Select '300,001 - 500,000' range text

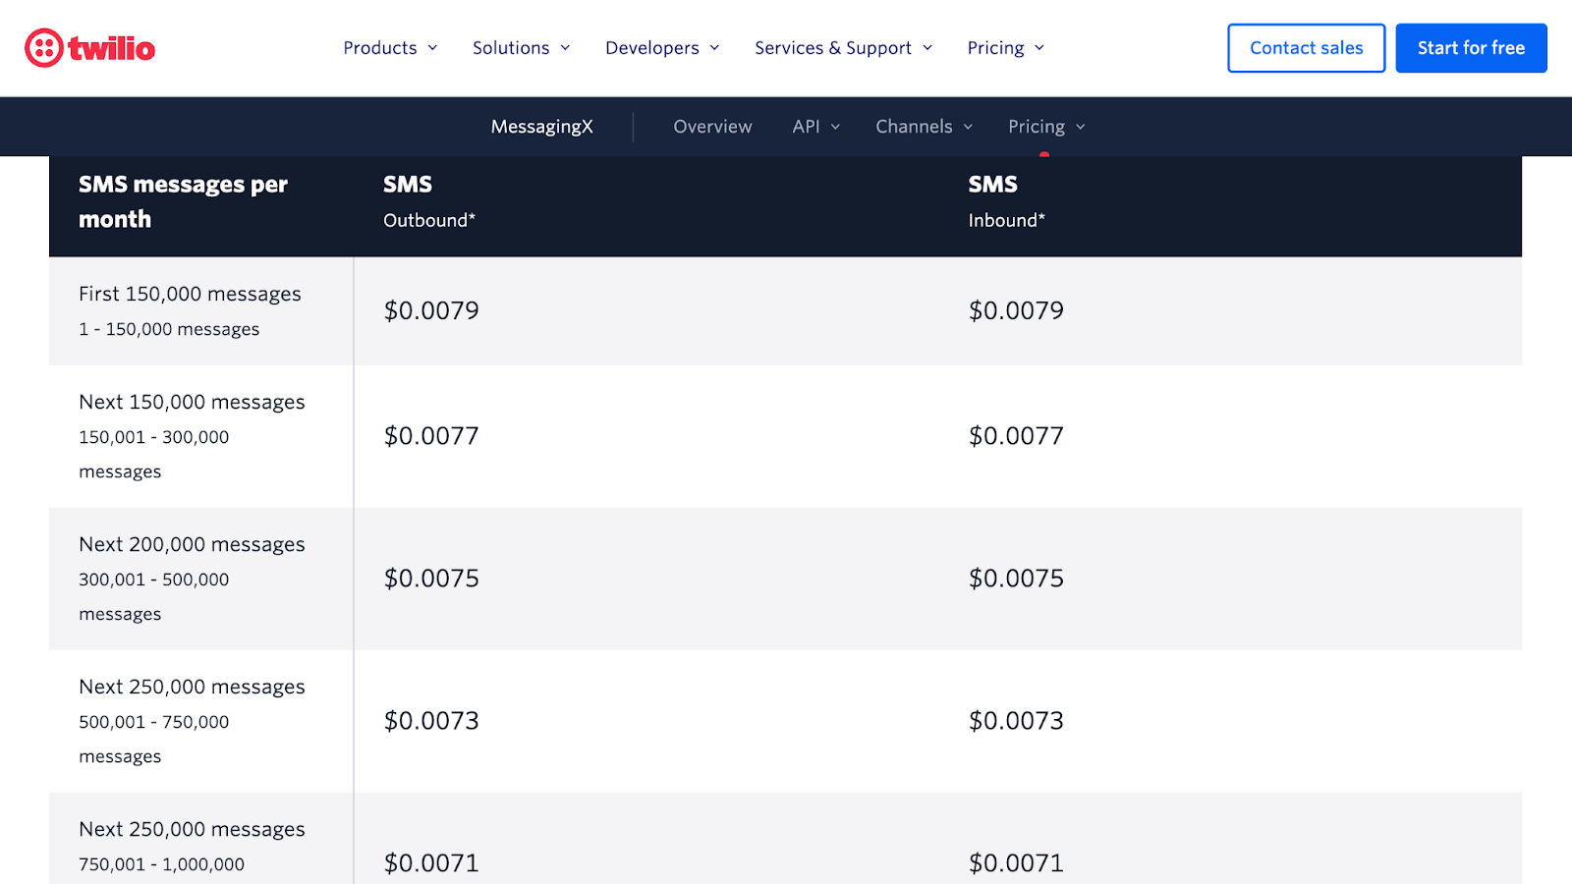tap(153, 580)
